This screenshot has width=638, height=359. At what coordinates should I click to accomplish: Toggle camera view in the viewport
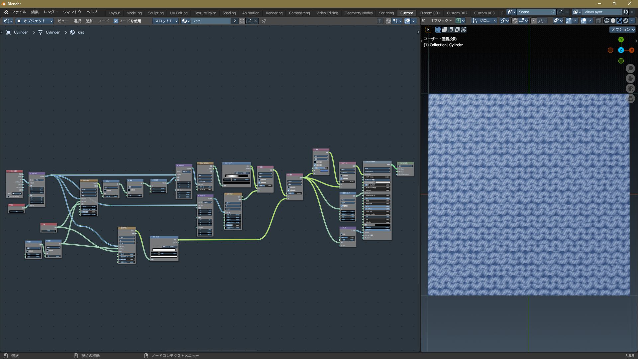pos(630,88)
